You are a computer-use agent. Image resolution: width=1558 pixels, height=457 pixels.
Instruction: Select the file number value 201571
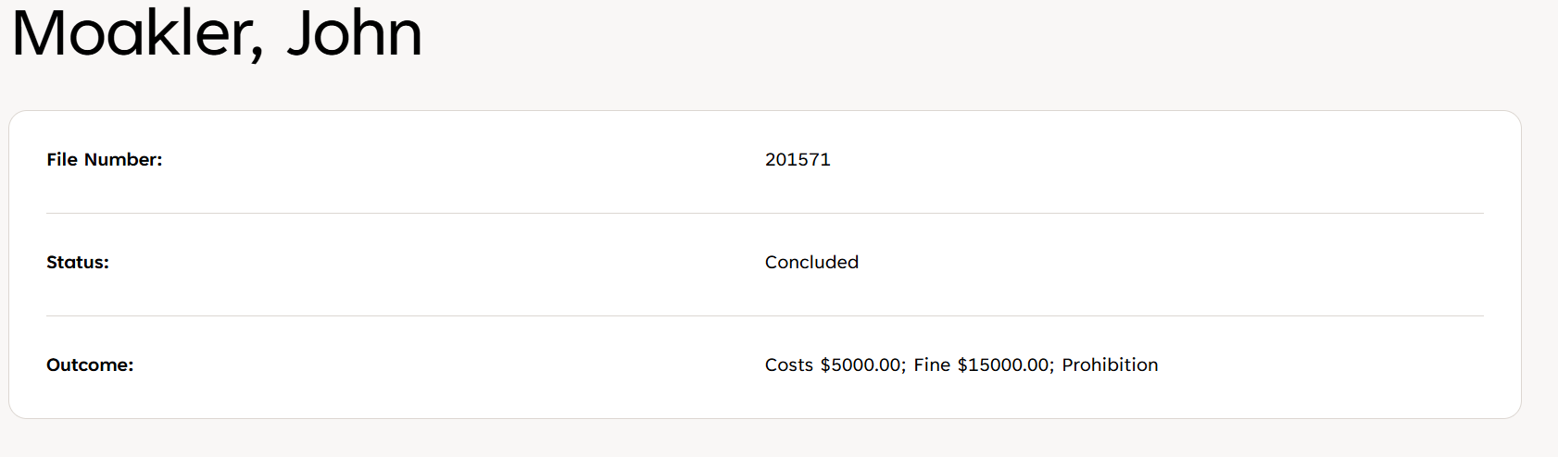tap(798, 159)
